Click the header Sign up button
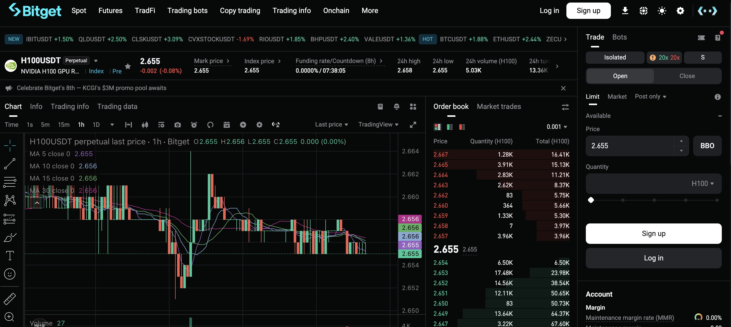Screen dimensions: 731x327 pyautogui.click(x=588, y=11)
